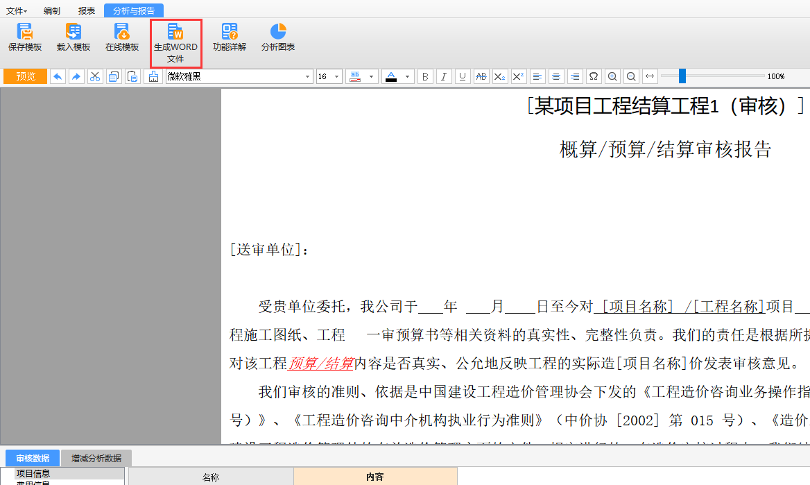
Task: Toggle bold formatting
Action: 425,76
